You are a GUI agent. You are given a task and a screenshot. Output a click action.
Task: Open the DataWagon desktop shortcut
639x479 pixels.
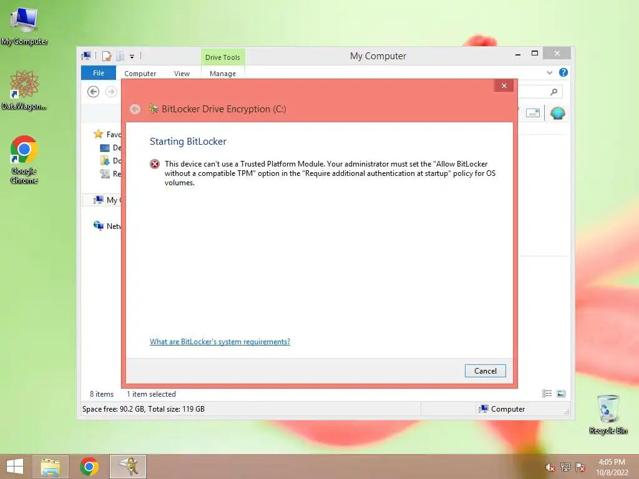tap(24, 90)
